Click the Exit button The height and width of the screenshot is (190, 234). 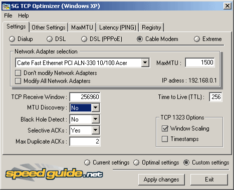(x=209, y=179)
